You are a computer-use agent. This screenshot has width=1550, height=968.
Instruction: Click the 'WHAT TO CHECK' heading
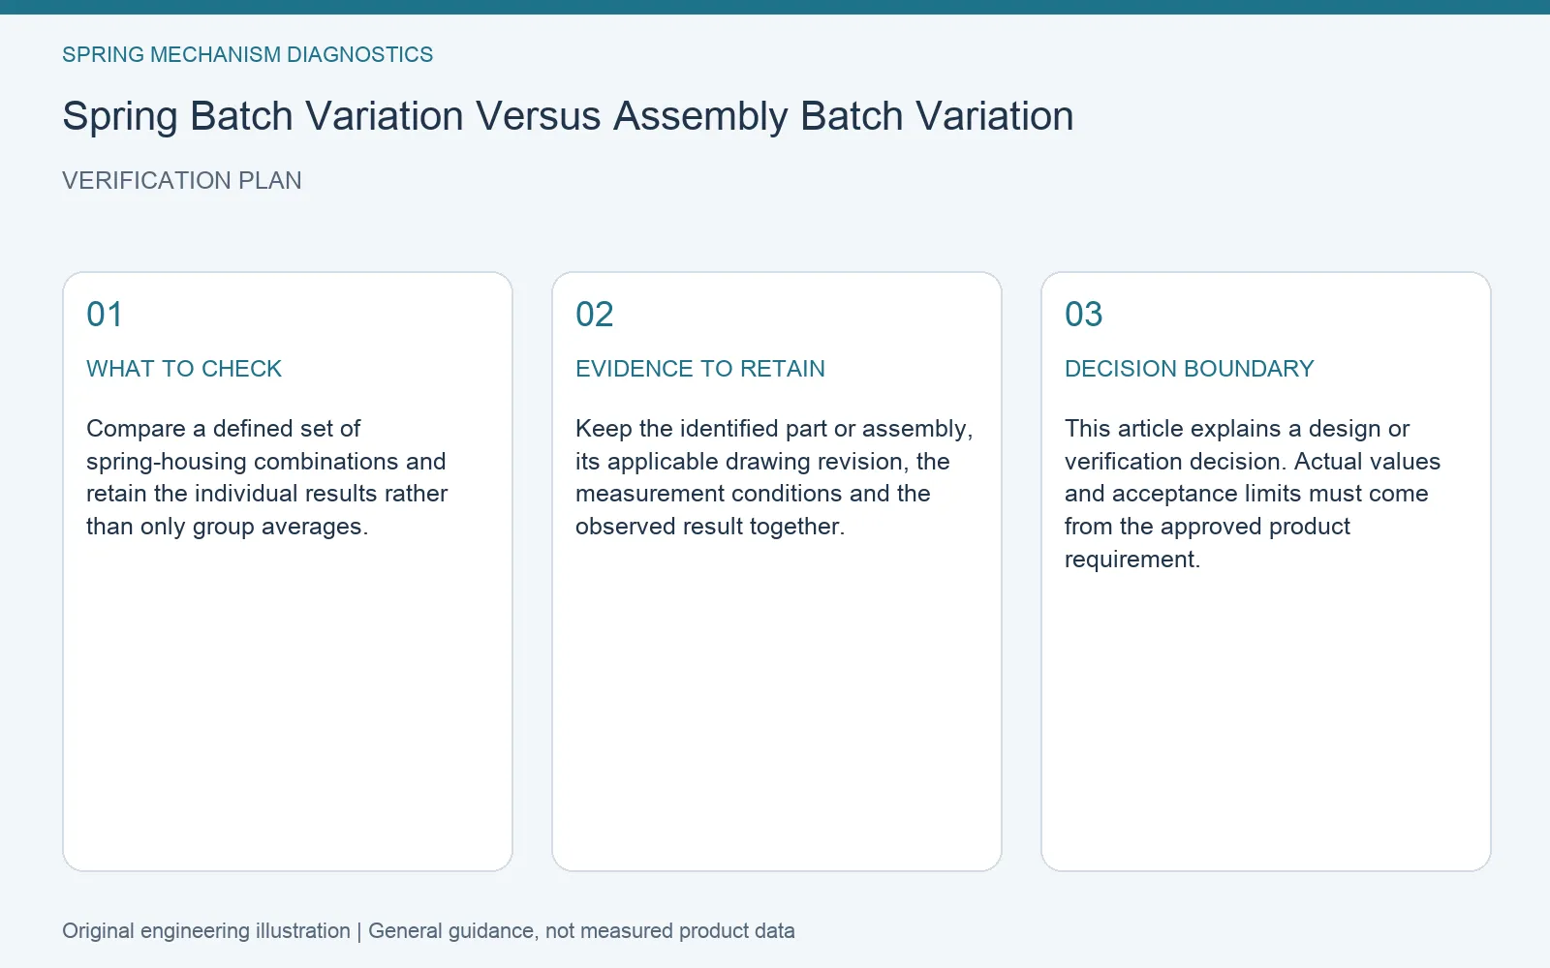pyautogui.click(x=184, y=369)
